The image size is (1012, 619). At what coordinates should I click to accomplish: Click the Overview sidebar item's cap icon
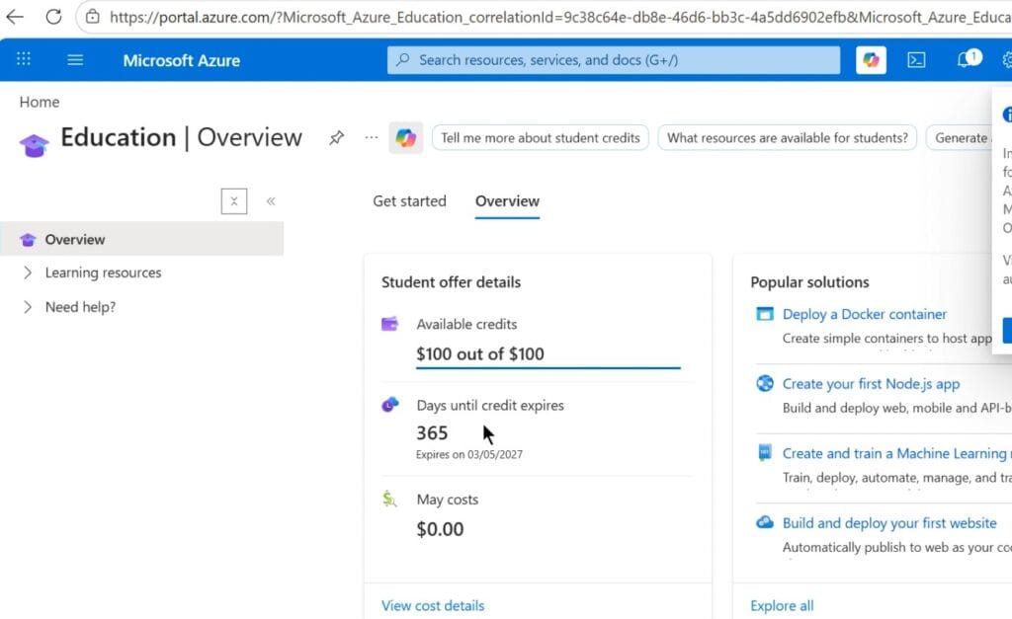27,240
